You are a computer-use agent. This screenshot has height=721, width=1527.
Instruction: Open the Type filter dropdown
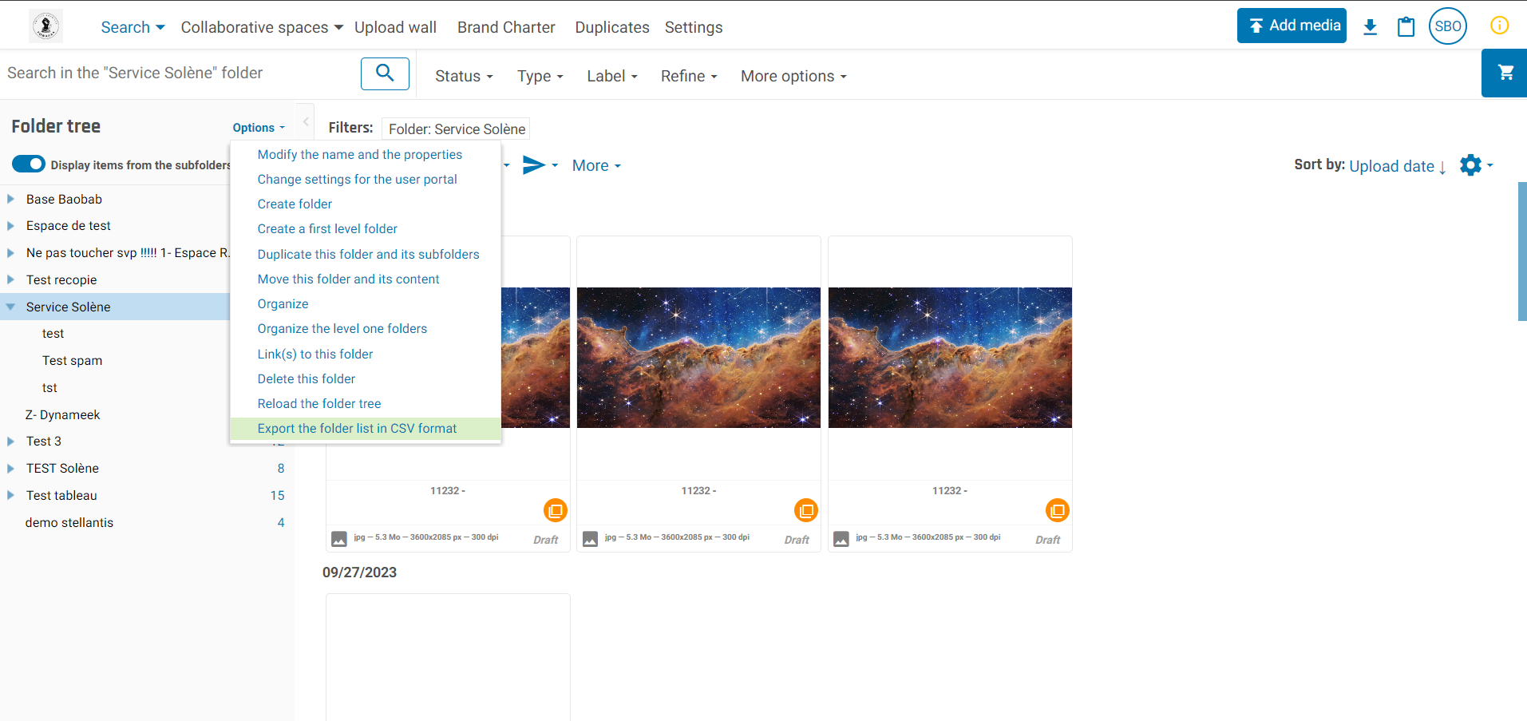coord(540,76)
